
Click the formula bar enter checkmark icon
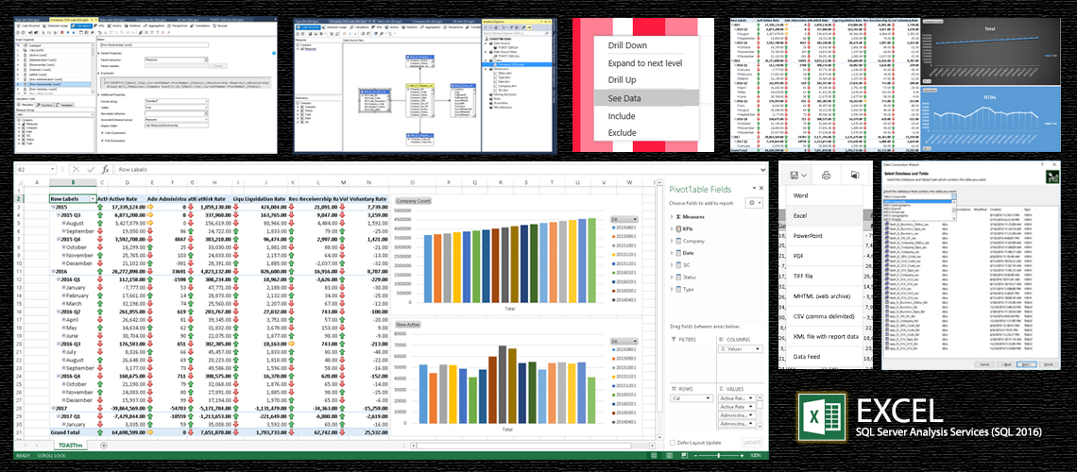point(91,170)
